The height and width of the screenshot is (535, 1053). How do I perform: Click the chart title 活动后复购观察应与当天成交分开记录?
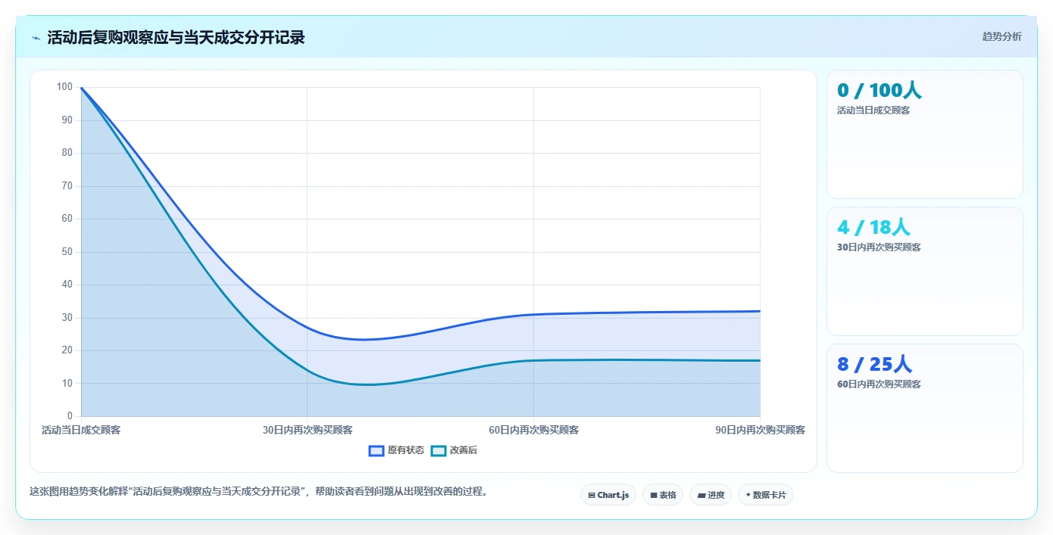(x=176, y=38)
